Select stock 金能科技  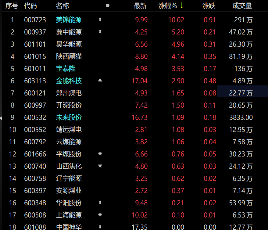(x=69, y=81)
